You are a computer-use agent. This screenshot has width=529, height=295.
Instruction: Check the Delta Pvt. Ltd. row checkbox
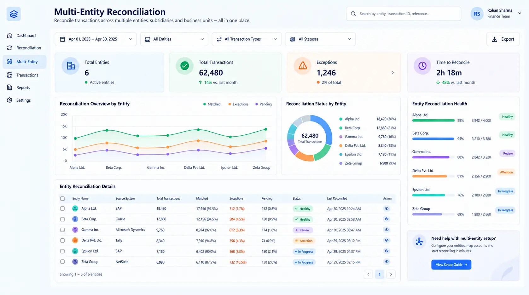(62, 241)
